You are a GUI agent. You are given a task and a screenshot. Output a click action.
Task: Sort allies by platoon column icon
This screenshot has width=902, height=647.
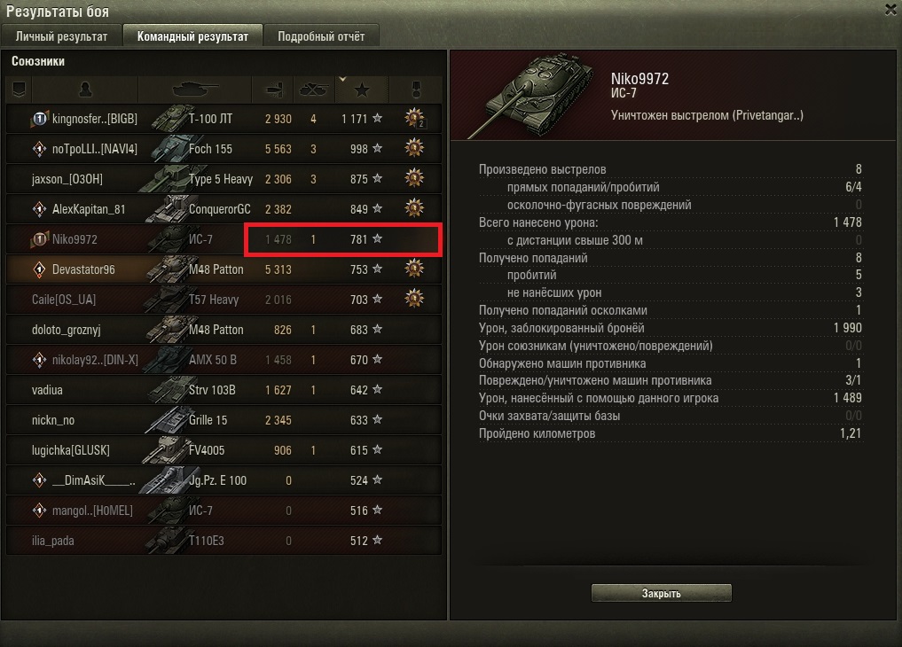tap(19, 90)
